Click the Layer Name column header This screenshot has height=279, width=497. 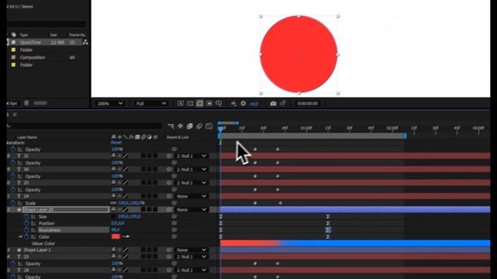coord(27,137)
